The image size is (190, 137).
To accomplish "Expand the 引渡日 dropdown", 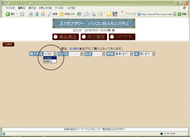I will [76, 54].
